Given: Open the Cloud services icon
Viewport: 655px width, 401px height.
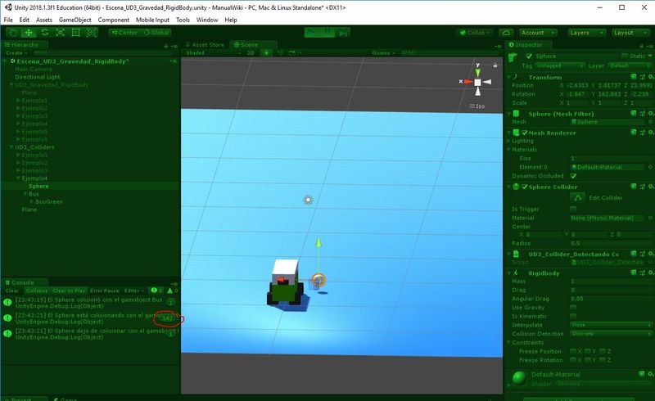Looking at the screenshot, I should tap(506, 33).
